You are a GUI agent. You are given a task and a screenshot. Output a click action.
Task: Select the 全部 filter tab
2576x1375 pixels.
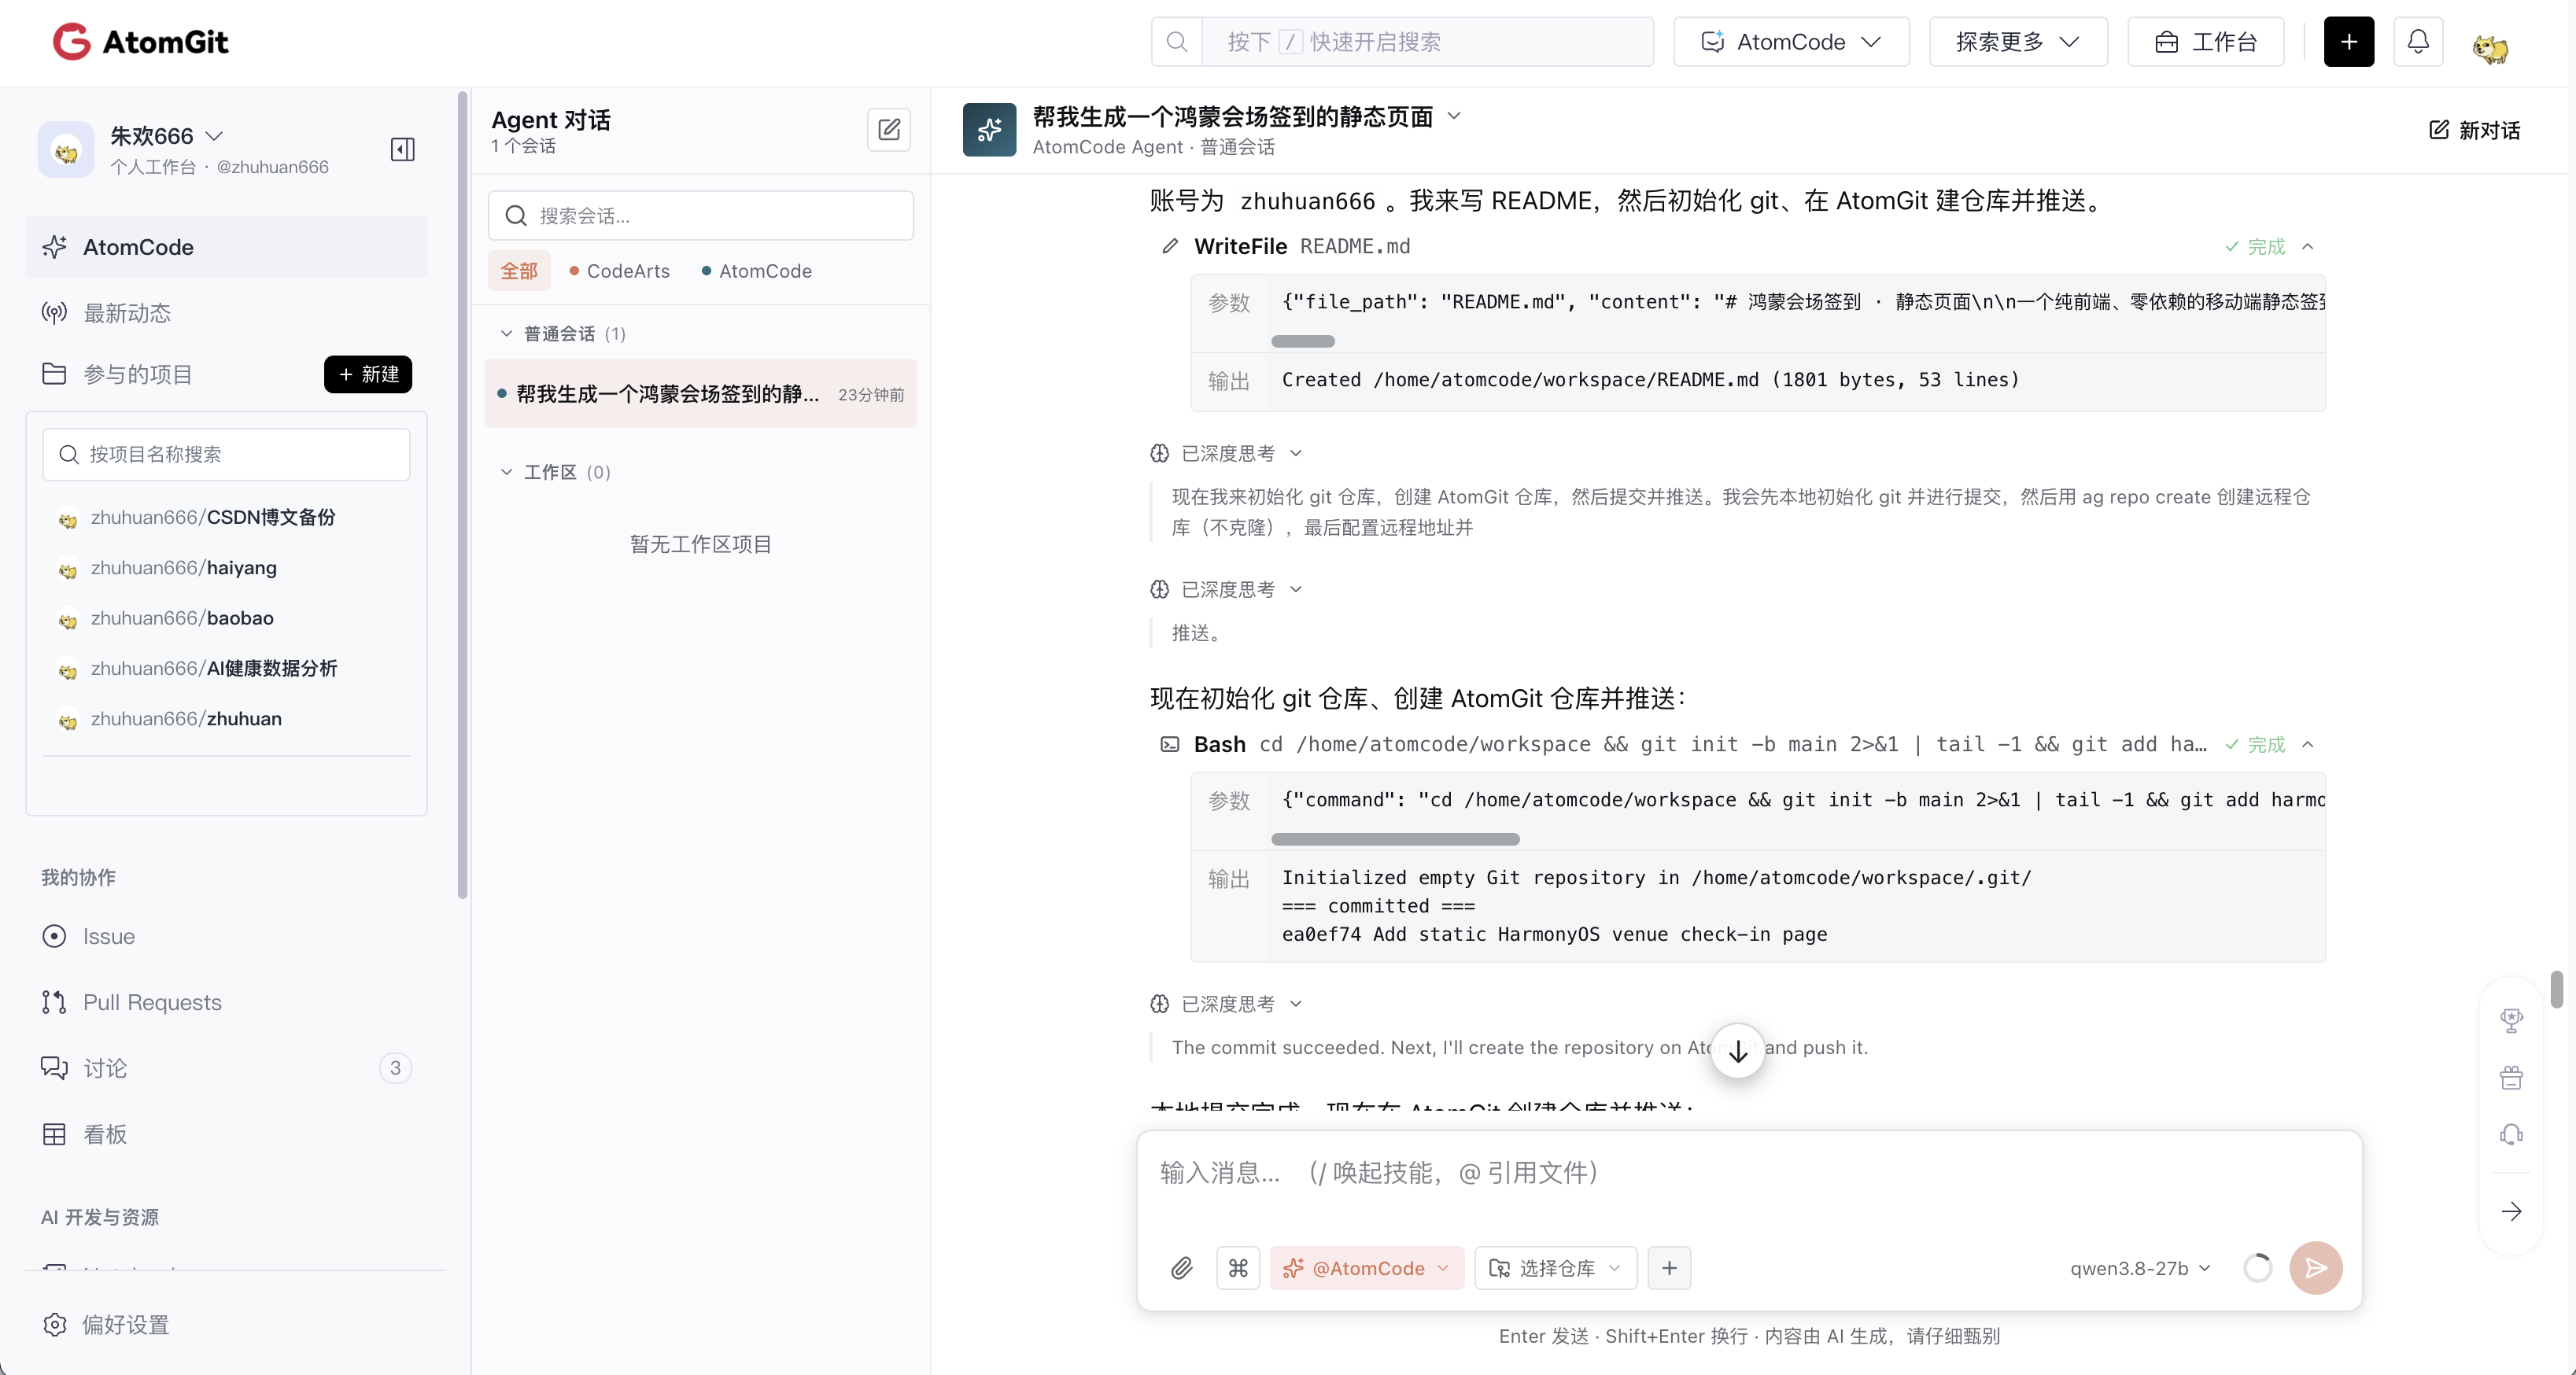click(x=519, y=271)
